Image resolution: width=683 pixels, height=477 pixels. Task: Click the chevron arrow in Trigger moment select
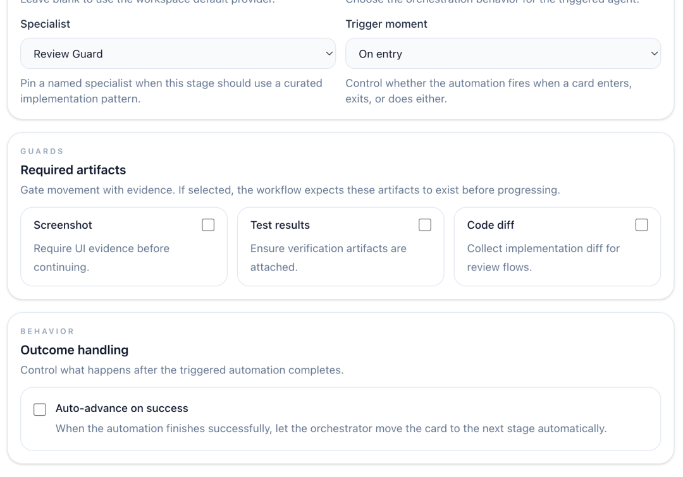coord(654,54)
